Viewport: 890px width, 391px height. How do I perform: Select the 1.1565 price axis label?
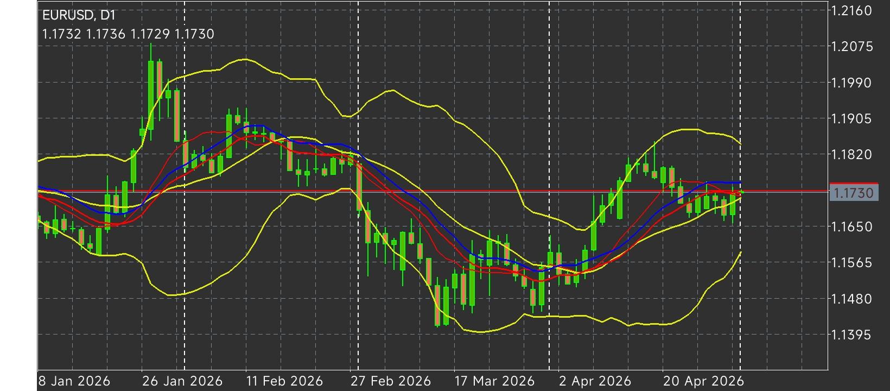[853, 262]
